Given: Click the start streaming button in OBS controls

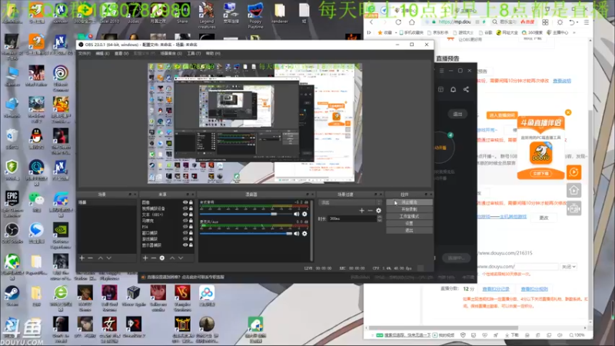Looking at the screenshot, I should (410, 202).
